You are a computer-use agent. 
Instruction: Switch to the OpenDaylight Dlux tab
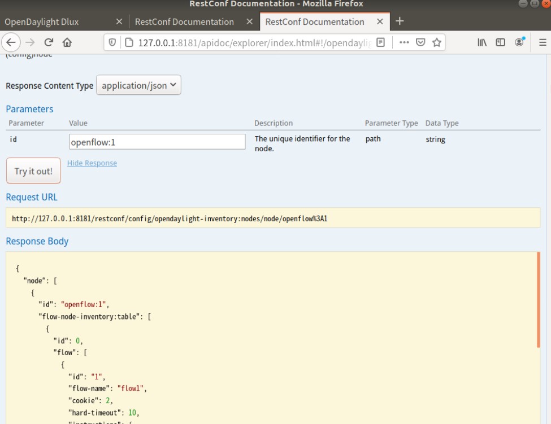pyautogui.click(x=64, y=22)
